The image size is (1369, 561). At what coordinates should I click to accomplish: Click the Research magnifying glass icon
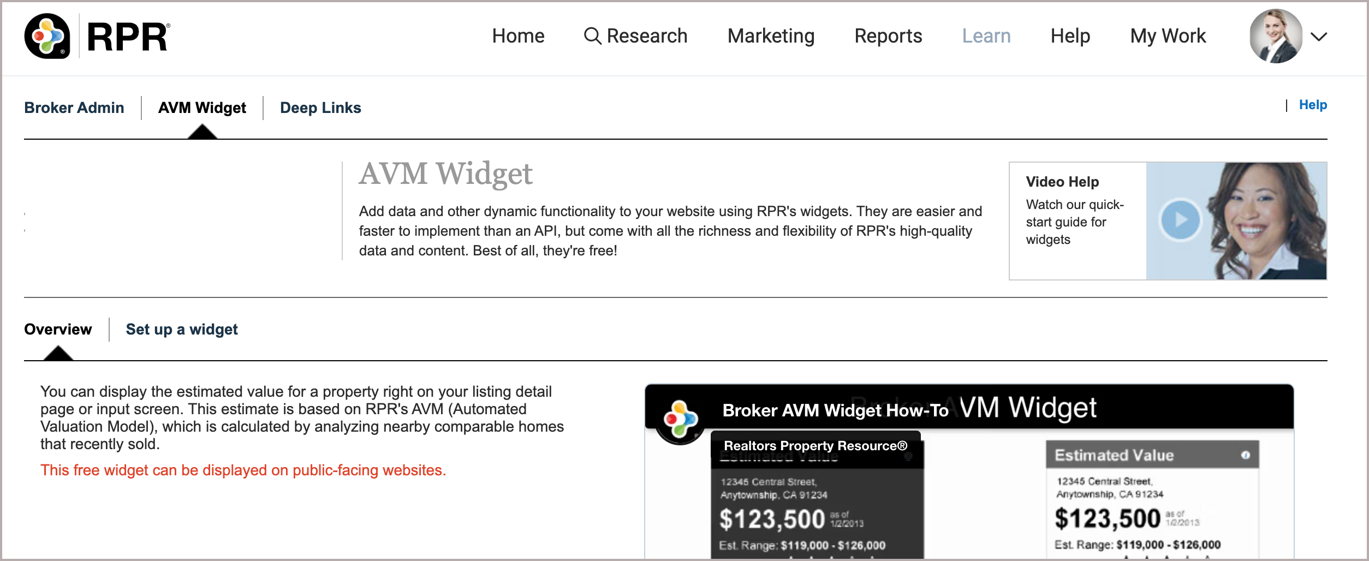[x=592, y=36]
